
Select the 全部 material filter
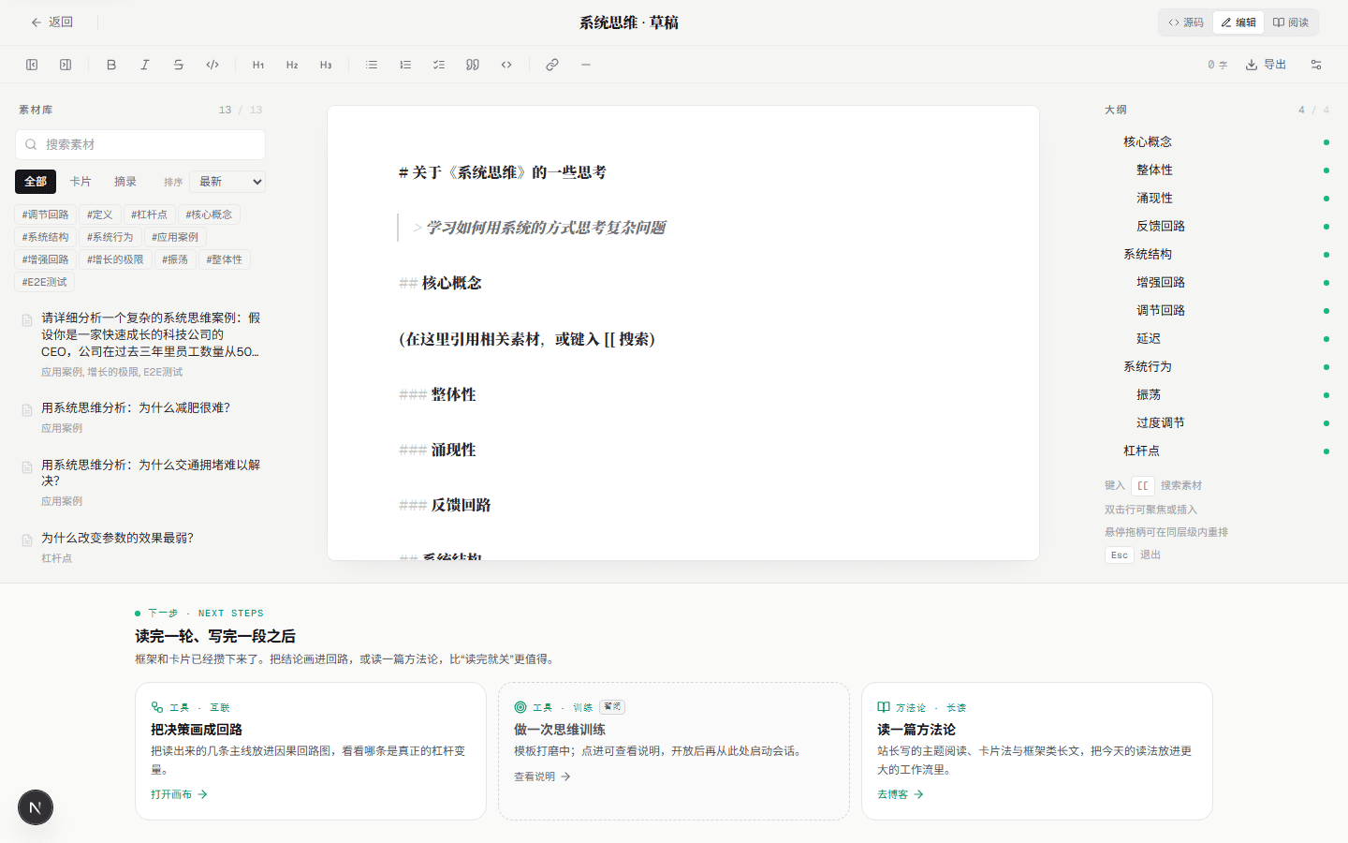[x=36, y=182]
